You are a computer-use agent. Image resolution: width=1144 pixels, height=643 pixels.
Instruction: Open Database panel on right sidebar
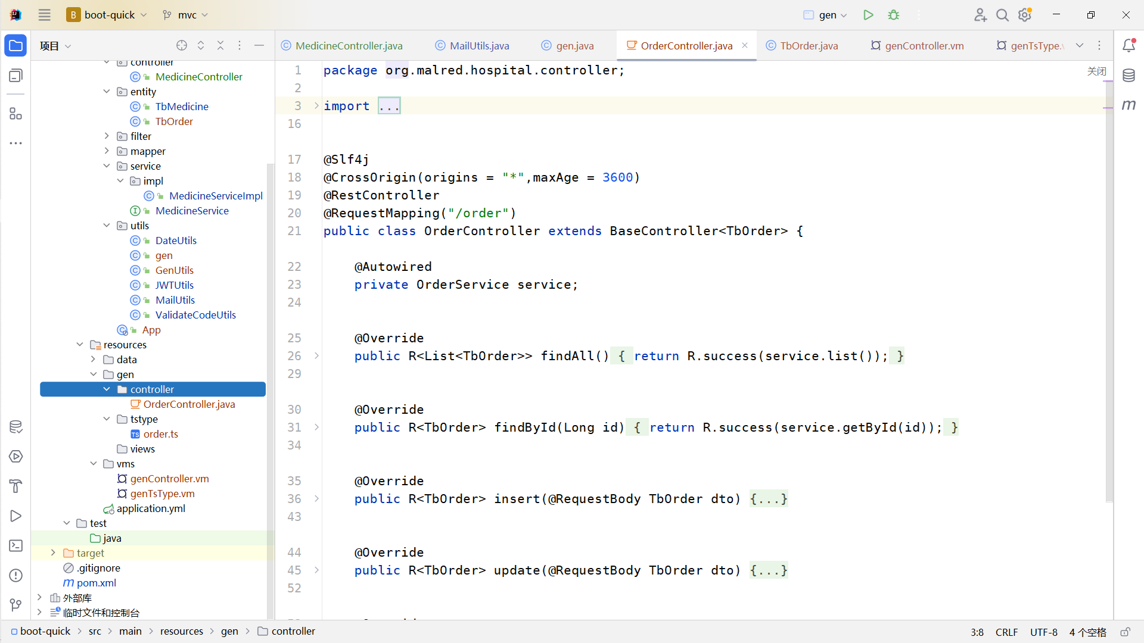coord(1129,76)
